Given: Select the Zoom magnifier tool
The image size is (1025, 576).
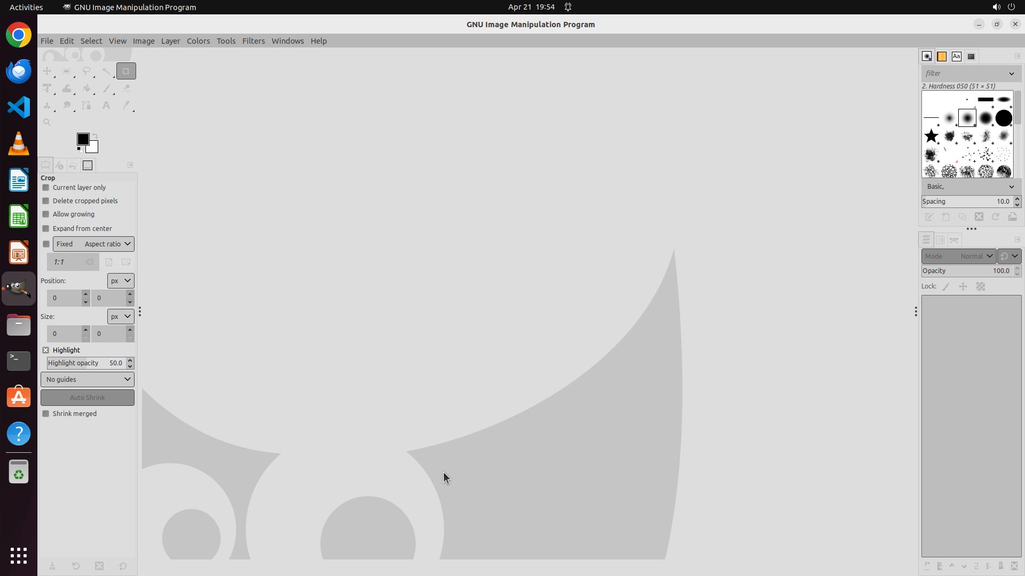Looking at the screenshot, I should (x=47, y=122).
